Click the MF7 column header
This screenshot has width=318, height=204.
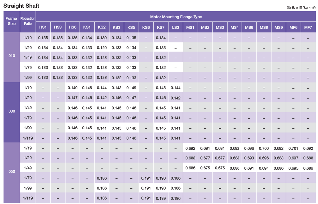[308, 27]
